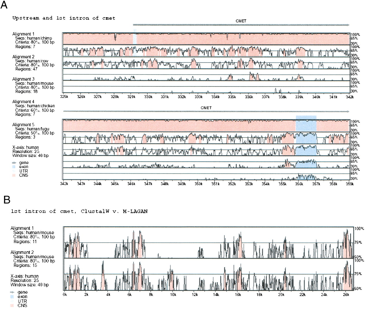
Task: Click the 350k tick on the lower axis
Action: (x=198, y=184)
